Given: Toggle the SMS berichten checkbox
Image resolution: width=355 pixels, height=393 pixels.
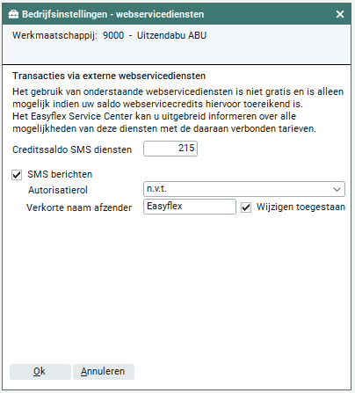Looking at the screenshot, I should (x=17, y=175).
